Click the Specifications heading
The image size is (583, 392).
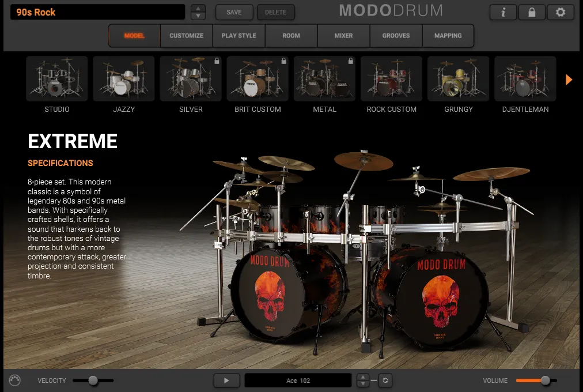(60, 163)
